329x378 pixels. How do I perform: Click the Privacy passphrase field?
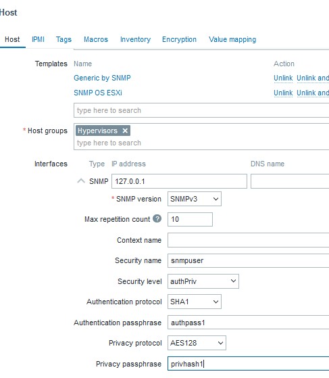[249, 364]
